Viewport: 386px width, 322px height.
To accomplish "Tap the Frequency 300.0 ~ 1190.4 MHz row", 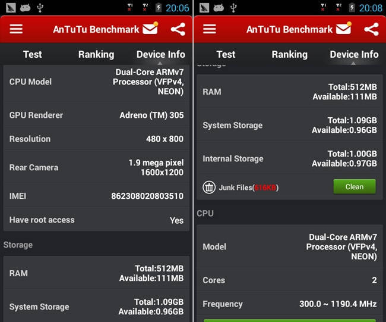I will tap(290, 304).
